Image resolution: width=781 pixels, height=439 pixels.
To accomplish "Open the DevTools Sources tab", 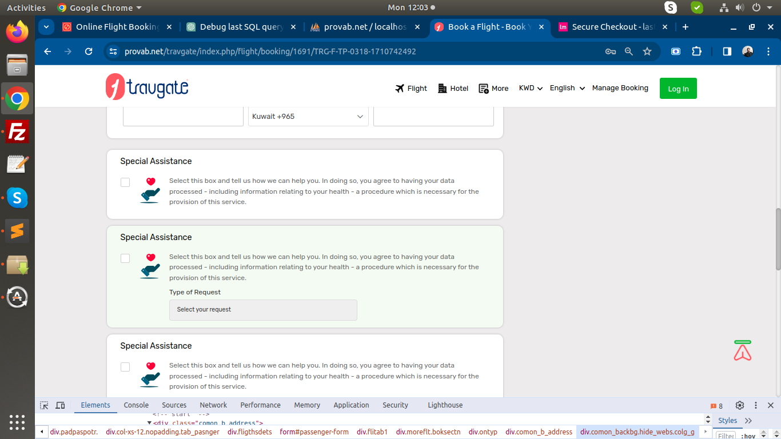I will (x=174, y=405).
